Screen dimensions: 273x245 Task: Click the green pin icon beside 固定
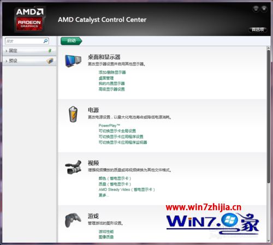(50, 51)
